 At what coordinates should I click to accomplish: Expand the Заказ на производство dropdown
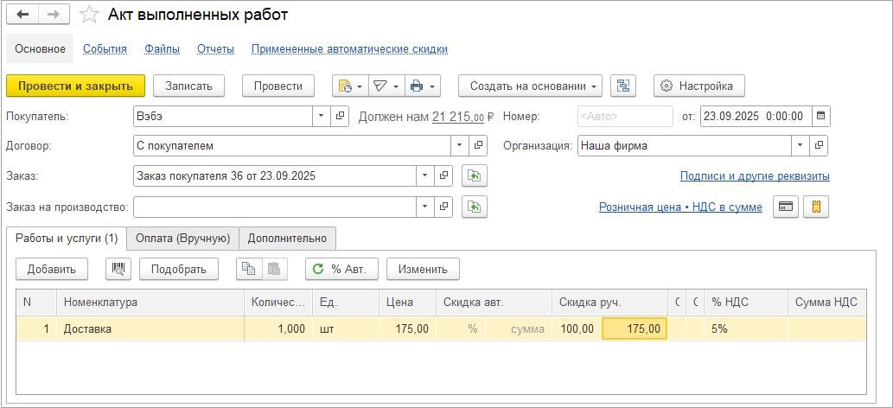(x=424, y=207)
